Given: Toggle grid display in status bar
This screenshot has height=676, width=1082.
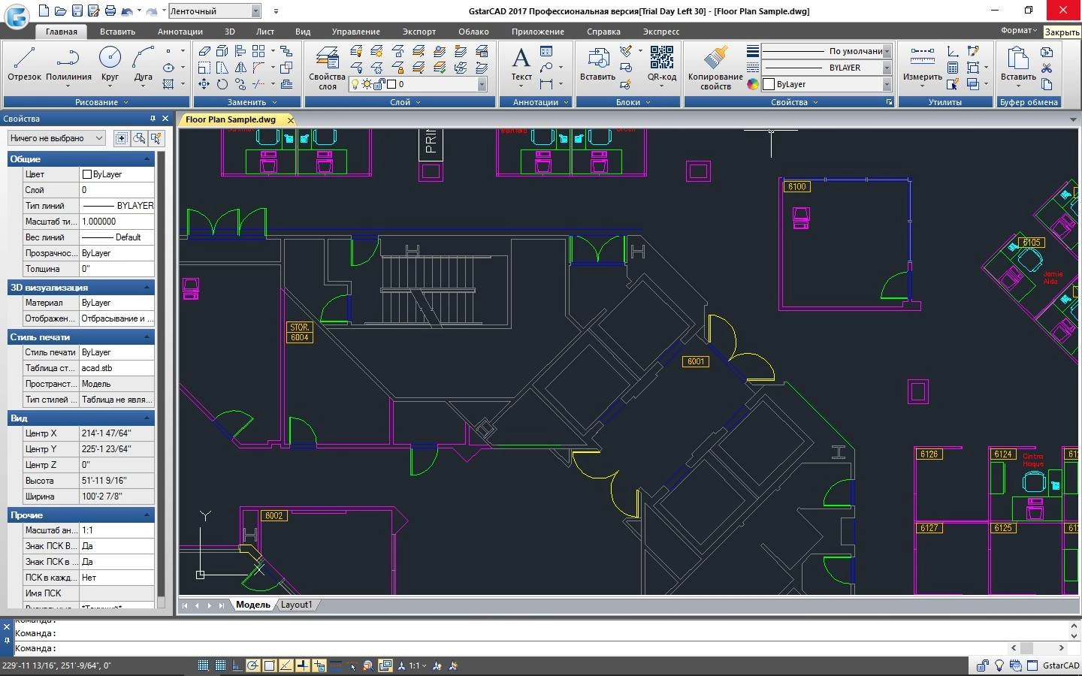Looking at the screenshot, I should pos(220,665).
